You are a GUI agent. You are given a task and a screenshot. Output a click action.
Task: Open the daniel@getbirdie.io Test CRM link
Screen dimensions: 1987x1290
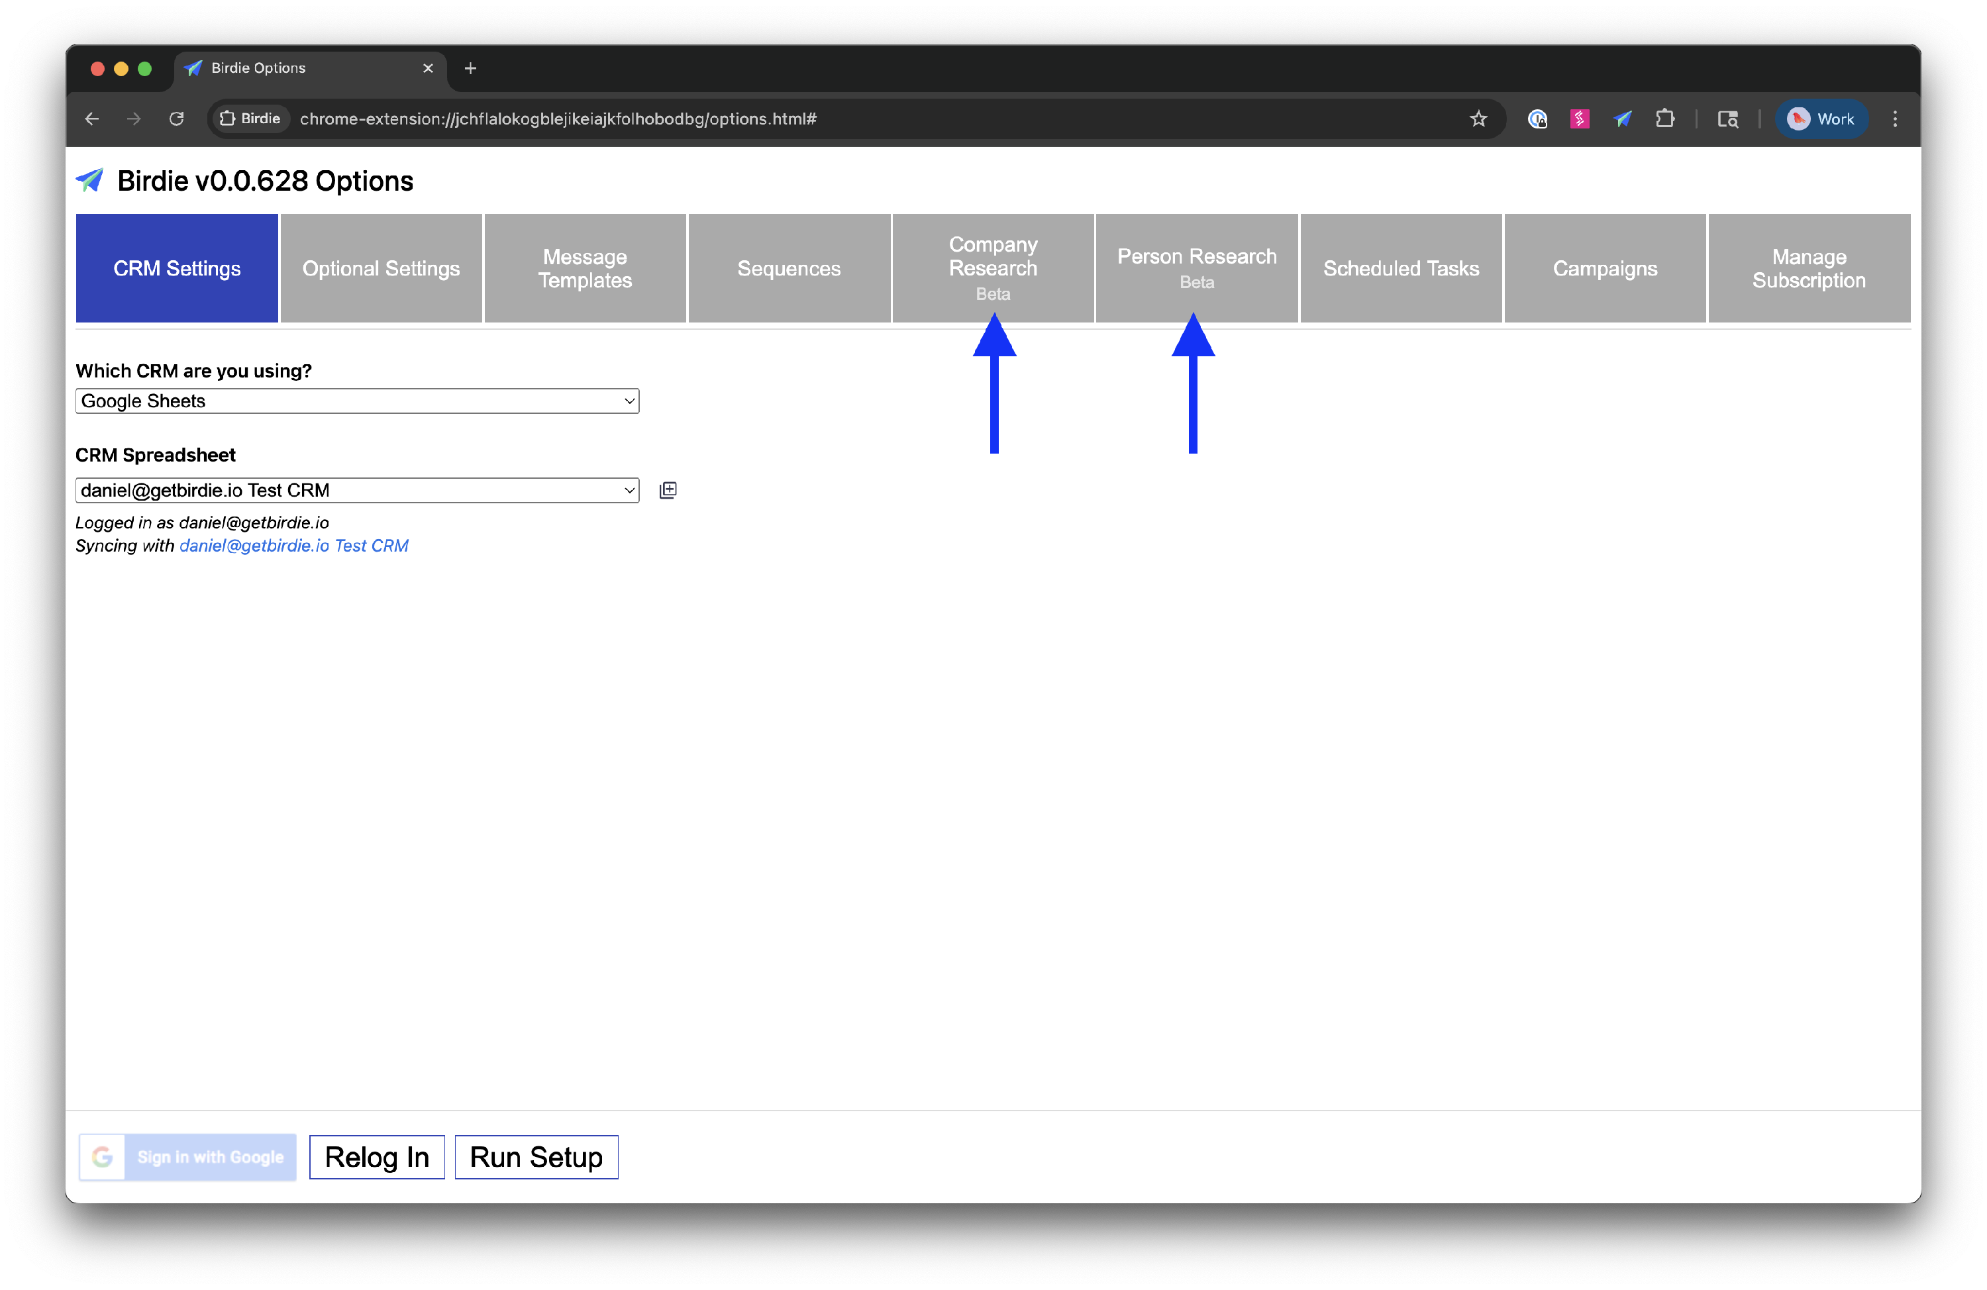tap(294, 546)
